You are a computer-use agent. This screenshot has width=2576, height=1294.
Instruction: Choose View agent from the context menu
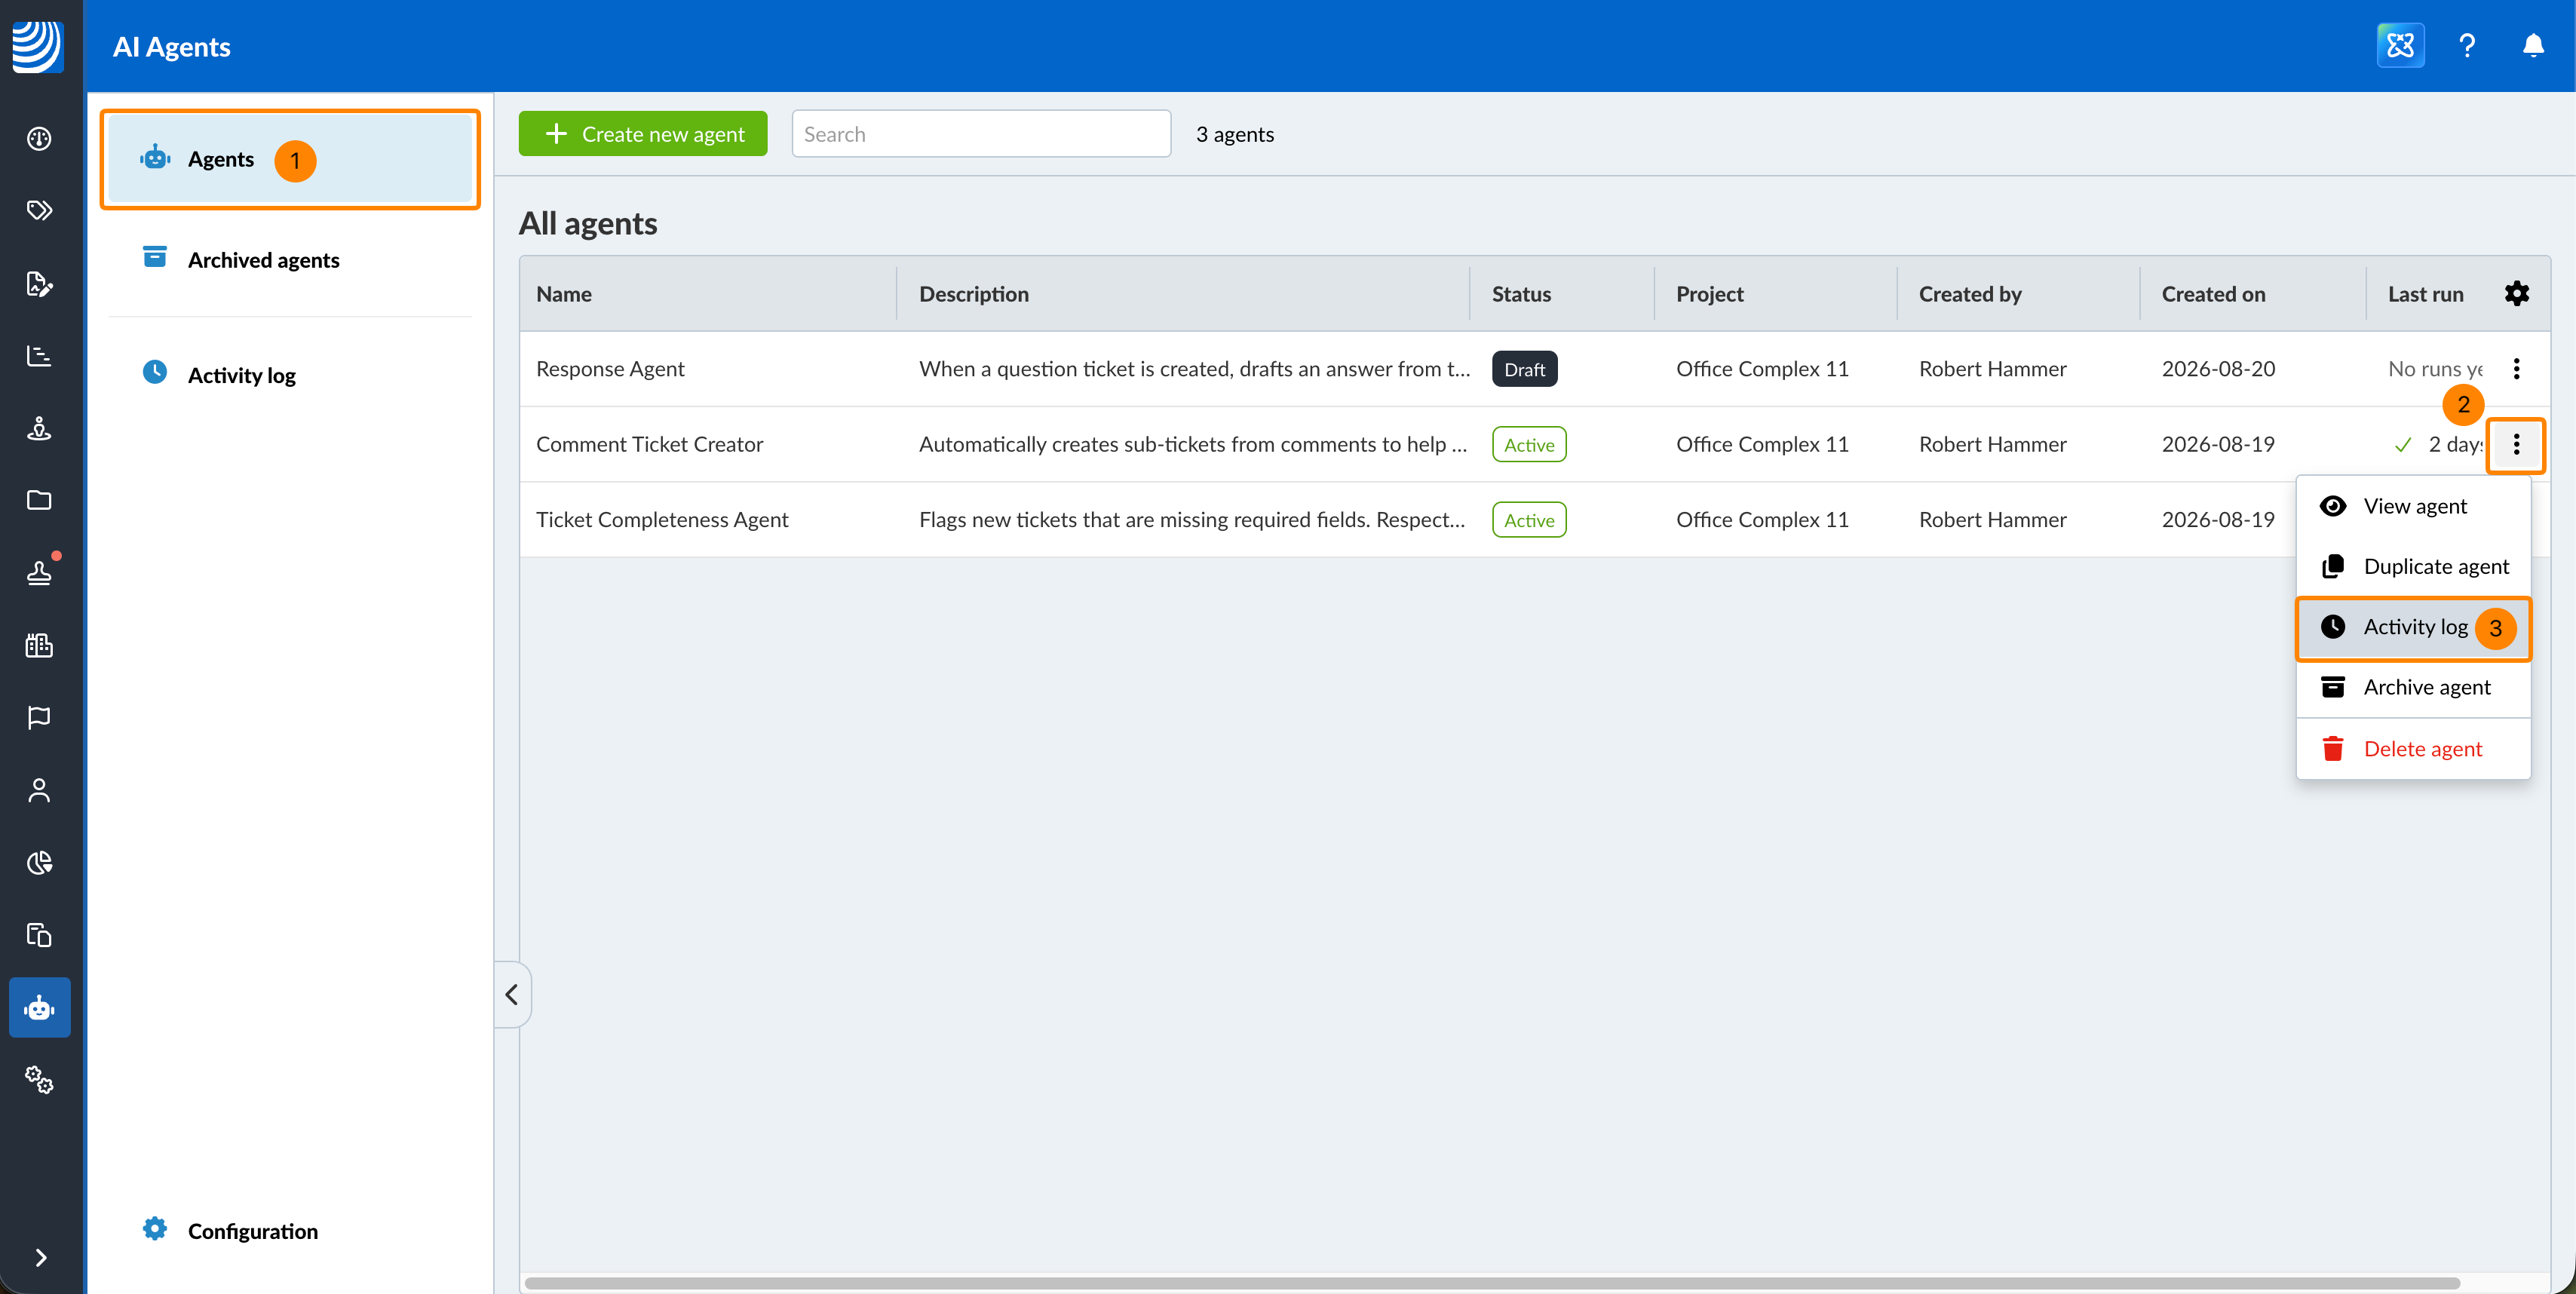pyautogui.click(x=2414, y=506)
